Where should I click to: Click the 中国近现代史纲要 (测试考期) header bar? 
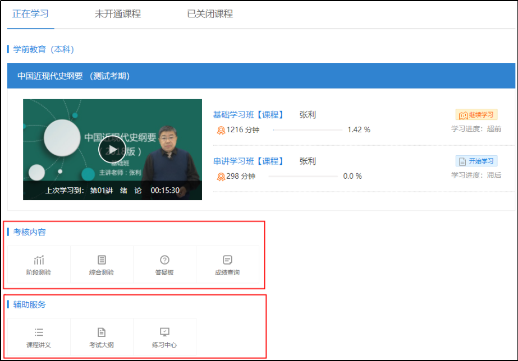pyautogui.click(x=261, y=76)
